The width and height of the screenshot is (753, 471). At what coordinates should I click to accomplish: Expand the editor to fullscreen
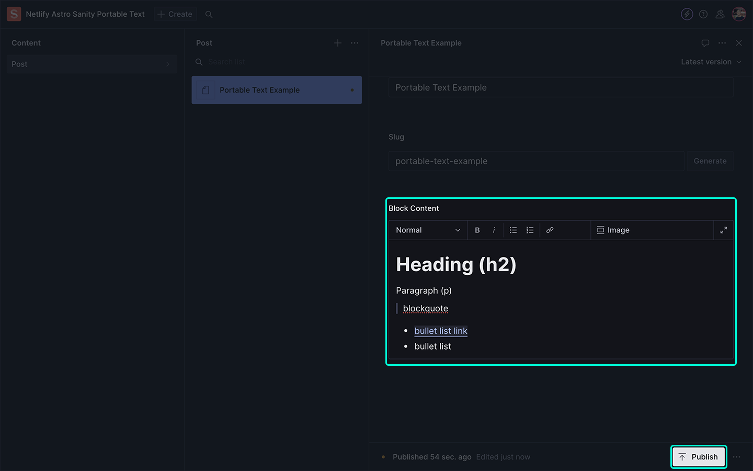click(x=724, y=230)
